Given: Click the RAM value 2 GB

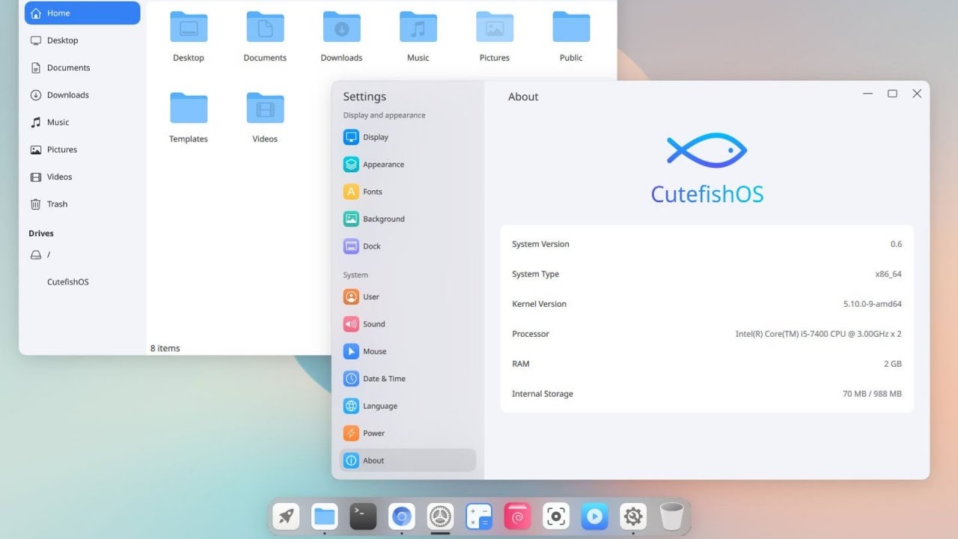Looking at the screenshot, I should pyautogui.click(x=892, y=364).
